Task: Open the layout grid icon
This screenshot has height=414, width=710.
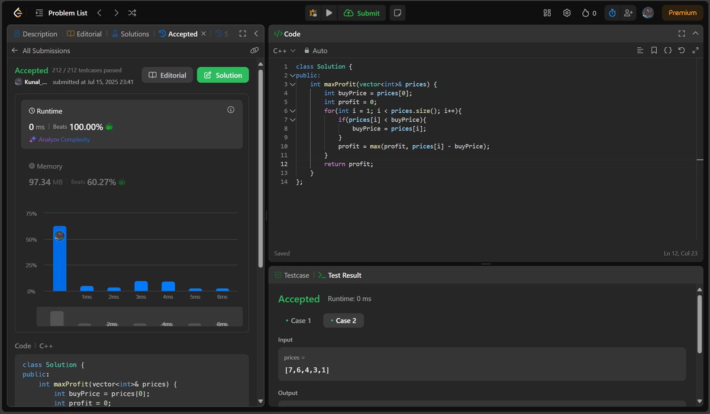Action: [547, 12]
